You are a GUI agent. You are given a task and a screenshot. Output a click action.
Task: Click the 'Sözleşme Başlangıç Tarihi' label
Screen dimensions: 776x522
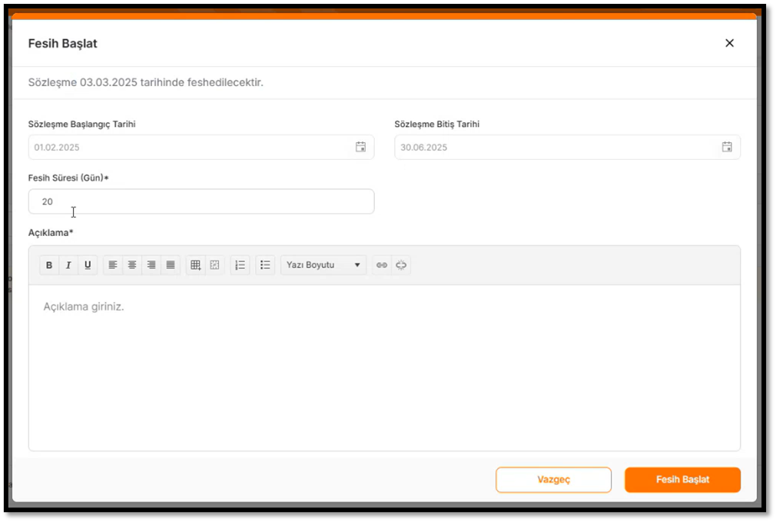(81, 125)
